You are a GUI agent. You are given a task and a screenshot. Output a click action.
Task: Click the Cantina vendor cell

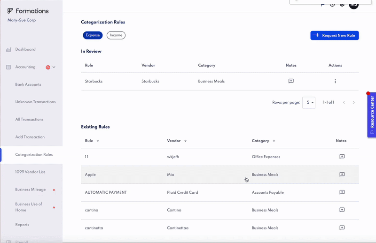coord(174,210)
